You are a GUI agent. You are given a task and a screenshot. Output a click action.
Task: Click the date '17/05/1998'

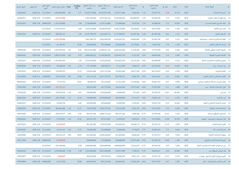(21, 87)
